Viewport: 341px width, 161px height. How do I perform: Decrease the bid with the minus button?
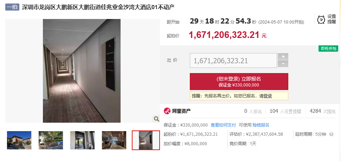283,64
